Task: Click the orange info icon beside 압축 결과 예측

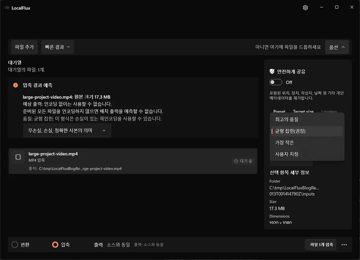Action: 16,85
